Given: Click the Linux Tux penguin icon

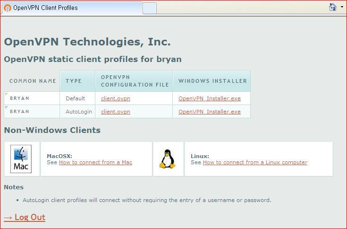Looking at the screenshot, I should (168, 159).
